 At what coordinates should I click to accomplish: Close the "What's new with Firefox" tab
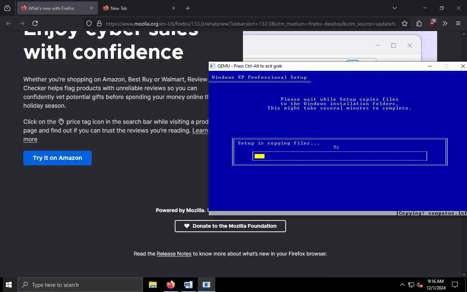coord(92,8)
